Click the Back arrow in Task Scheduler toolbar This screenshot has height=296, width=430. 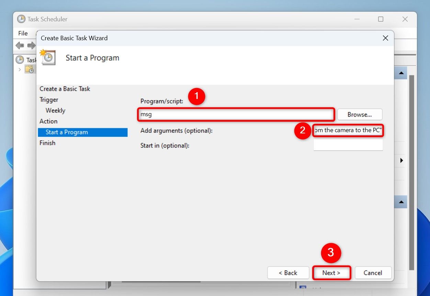pyautogui.click(x=20, y=45)
